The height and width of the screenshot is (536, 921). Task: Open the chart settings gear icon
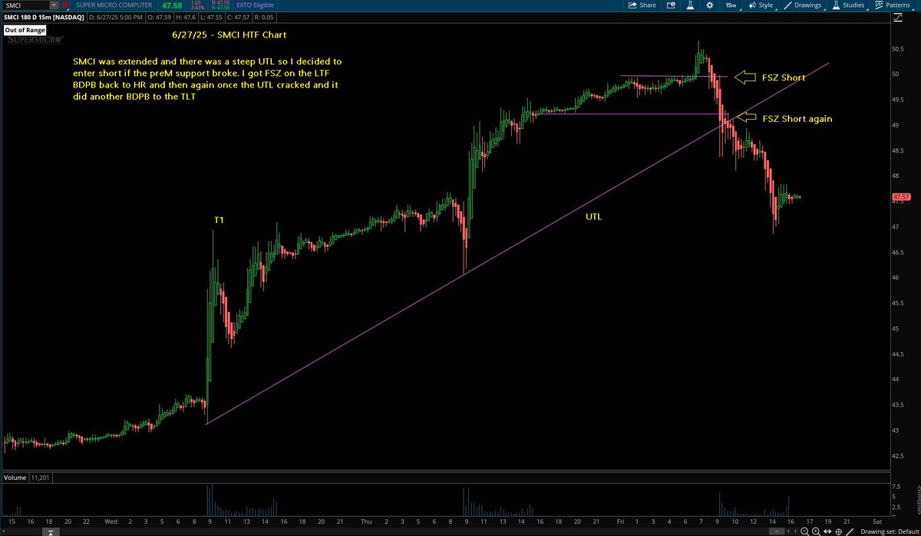tap(710, 5)
